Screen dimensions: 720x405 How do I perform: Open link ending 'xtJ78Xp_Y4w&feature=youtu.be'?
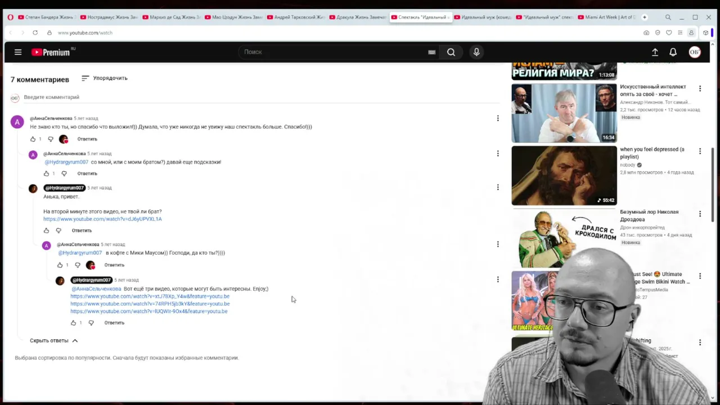coord(150,296)
